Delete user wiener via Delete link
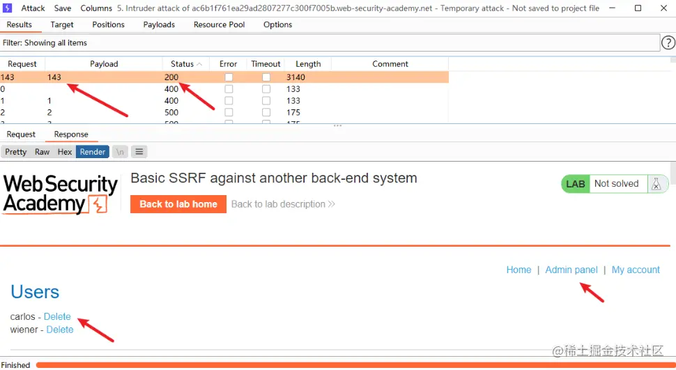676x370 pixels. pyautogui.click(x=60, y=330)
